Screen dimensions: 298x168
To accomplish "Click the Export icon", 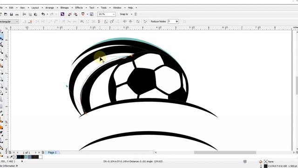I will [75, 14].
